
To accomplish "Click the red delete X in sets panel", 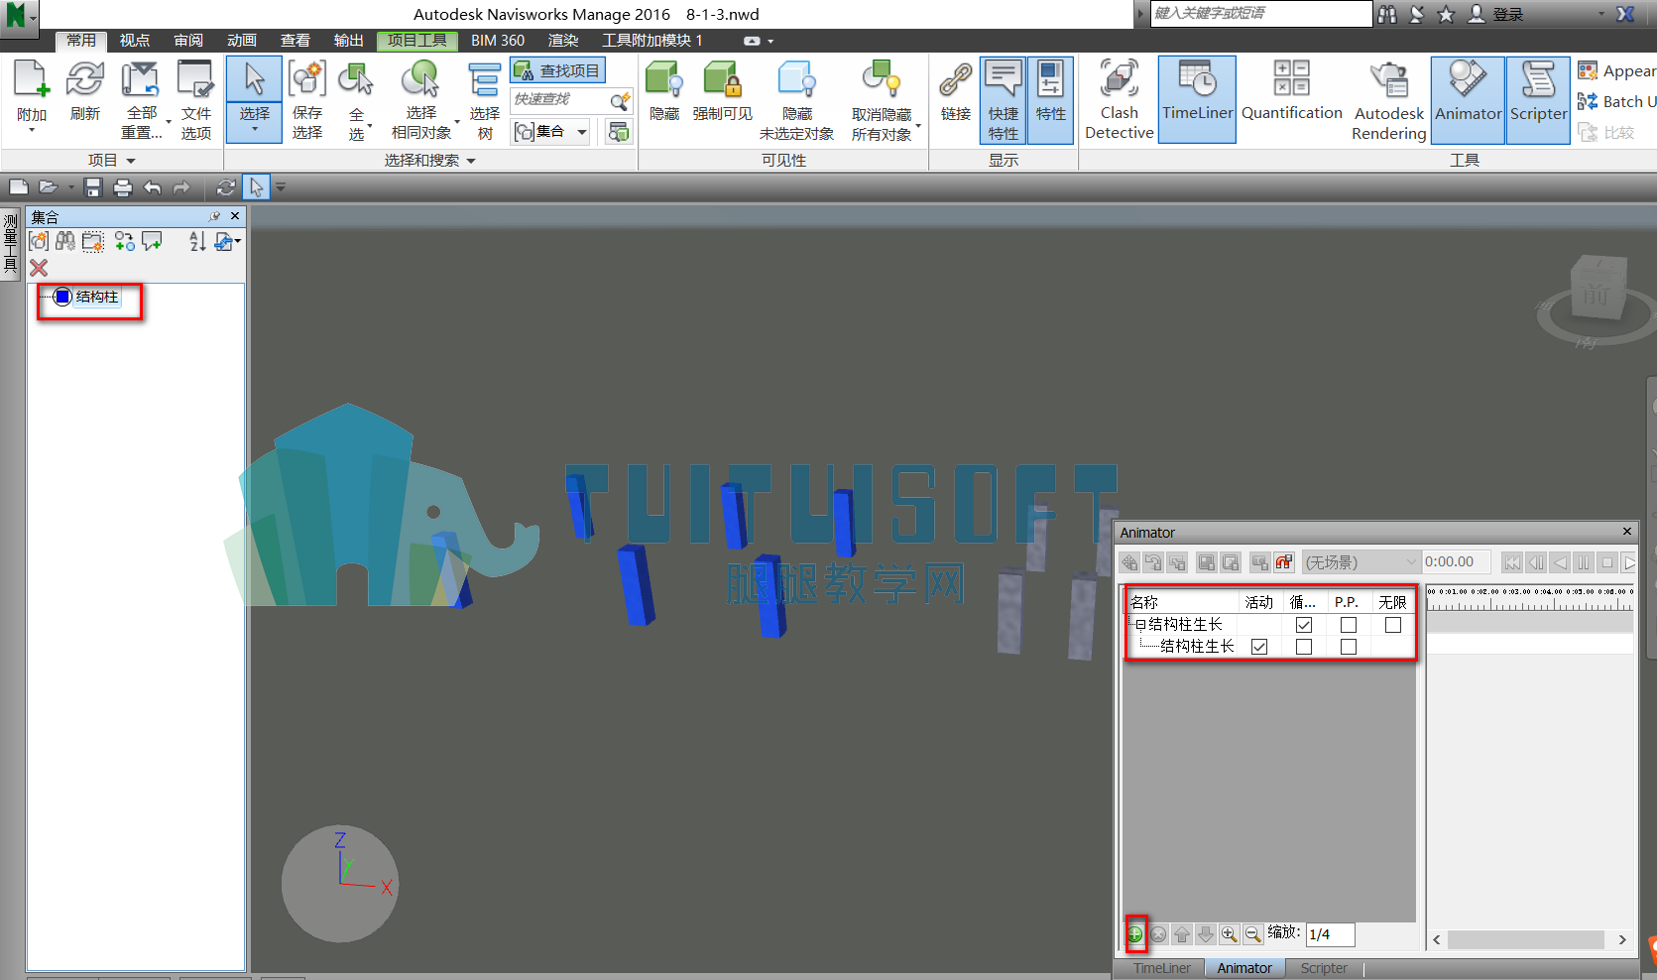I will (x=39, y=268).
